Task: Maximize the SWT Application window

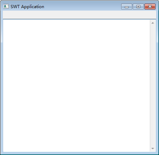Action: pos(138,6)
